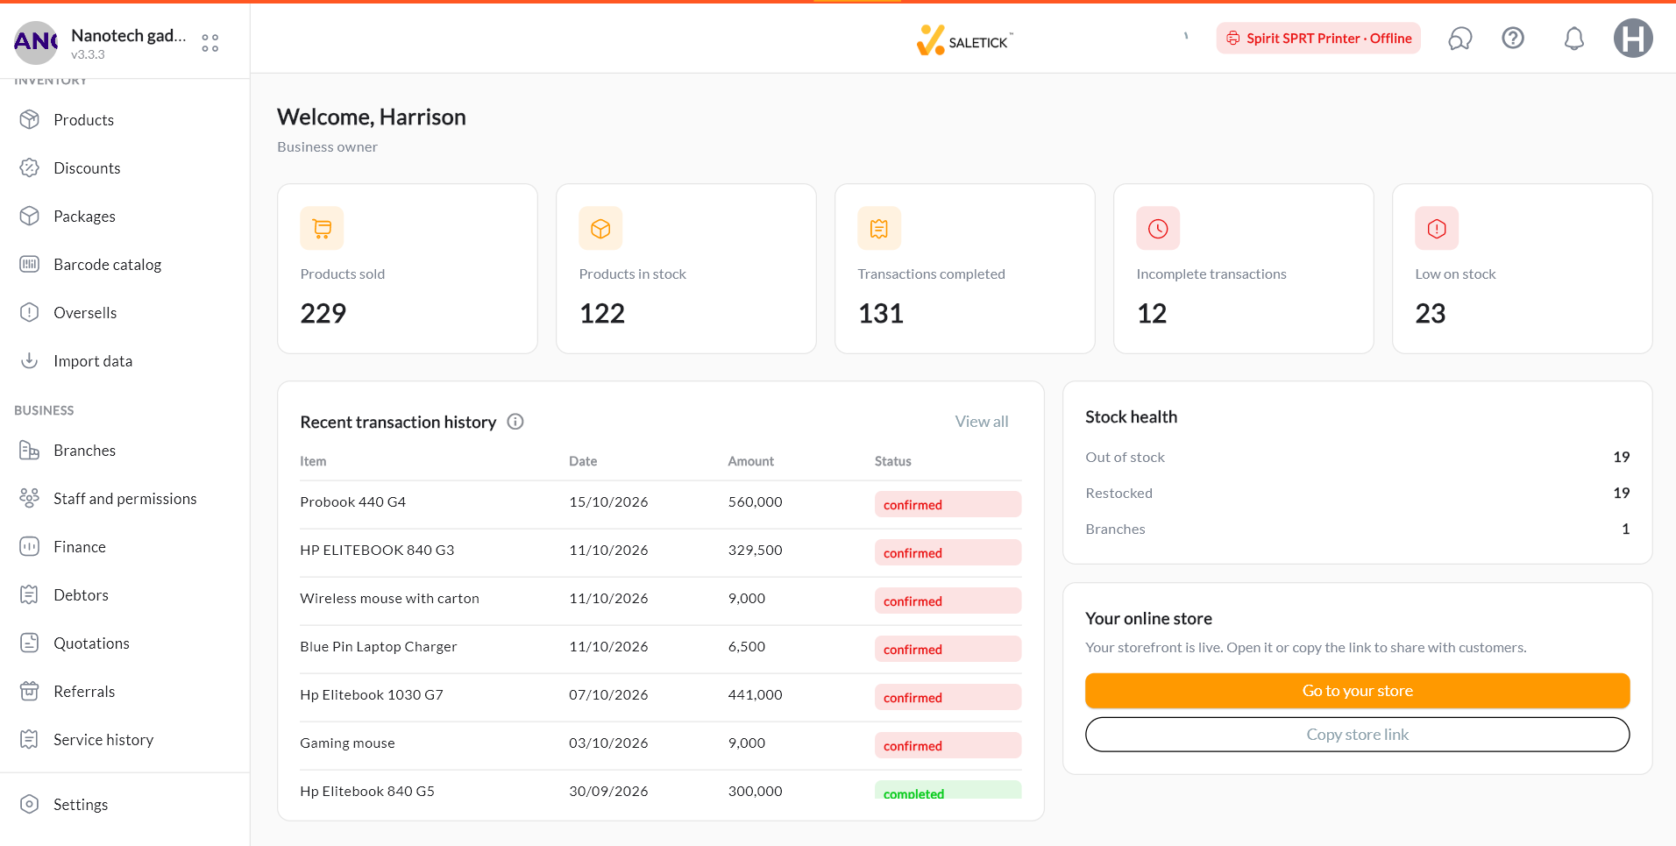This screenshot has width=1676, height=846.
Task: Click the Low on stock alert icon
Action: point(1437,229)
